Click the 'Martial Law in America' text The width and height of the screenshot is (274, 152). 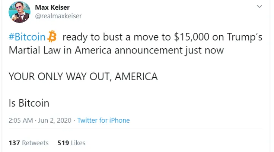click(x=60, y=50)
